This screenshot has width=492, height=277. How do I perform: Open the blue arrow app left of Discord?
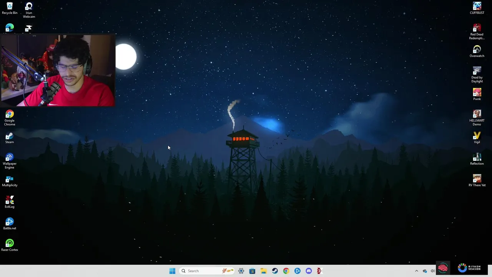click(x=298, y=271)
